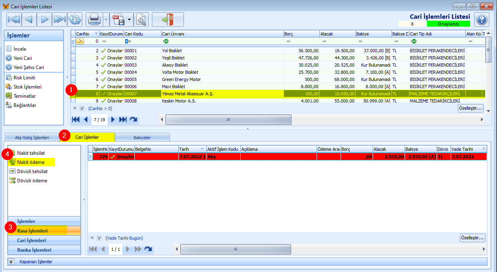Click the Yeni Cari link text
The image size is (497, 272).
click(23, 58)
